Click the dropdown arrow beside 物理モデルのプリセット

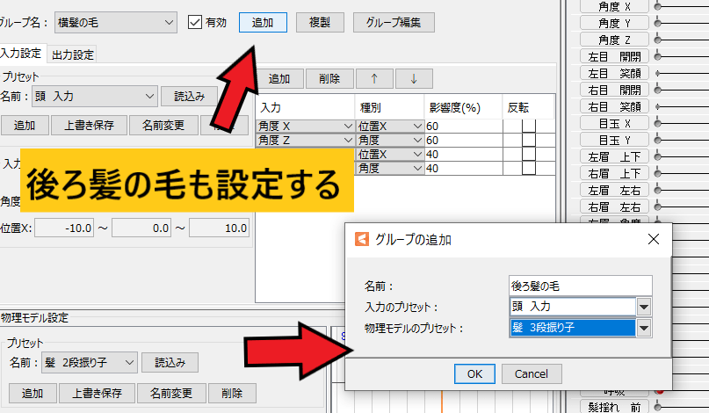pyautogui.click(x=644, y=328)
